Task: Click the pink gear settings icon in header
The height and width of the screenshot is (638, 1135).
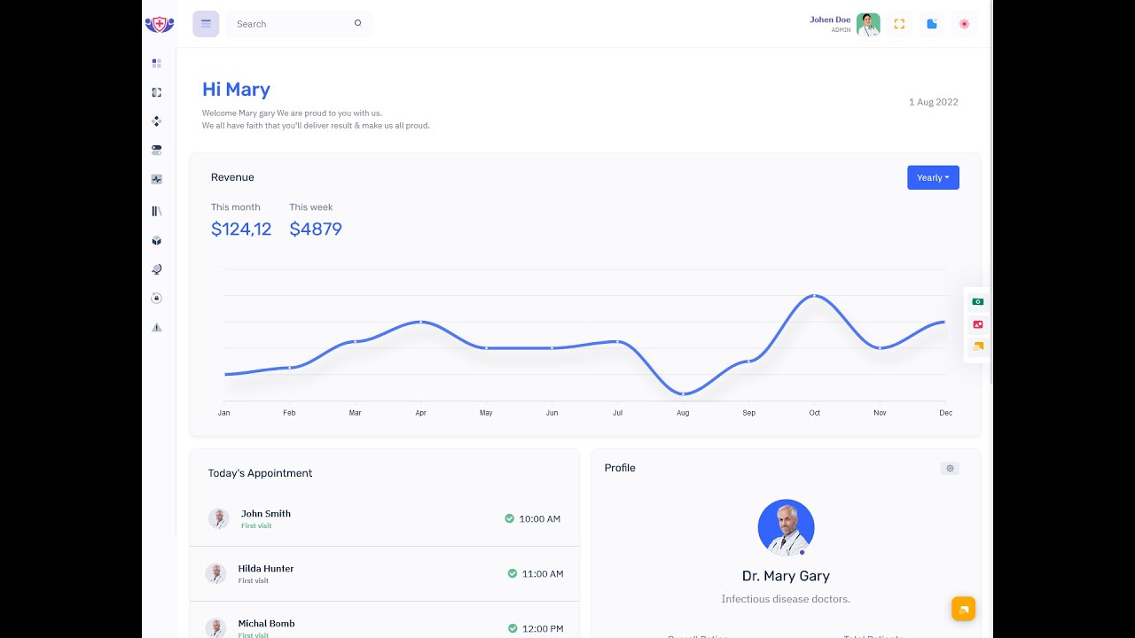Action: coord(965,24)
